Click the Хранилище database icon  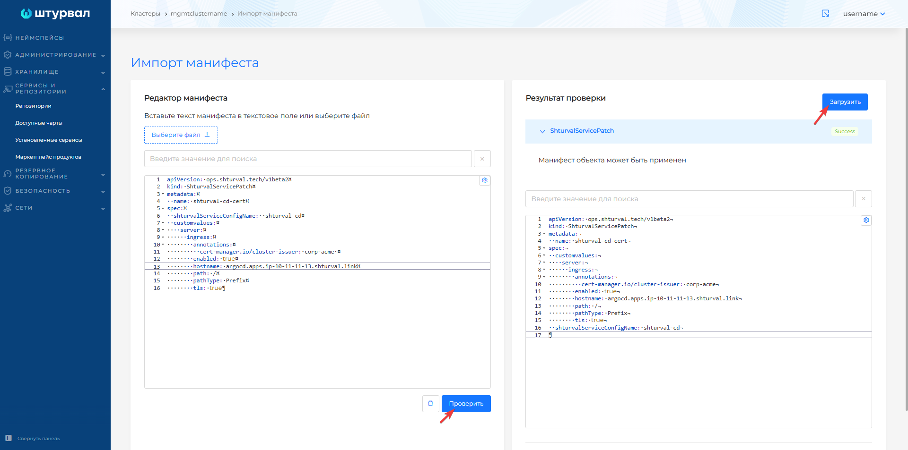coord(8,72)
